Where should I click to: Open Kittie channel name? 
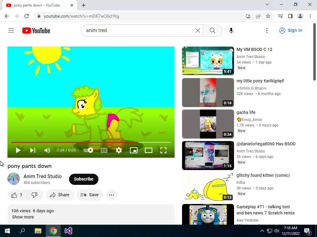pyautogui.click(x=241, y=183)
